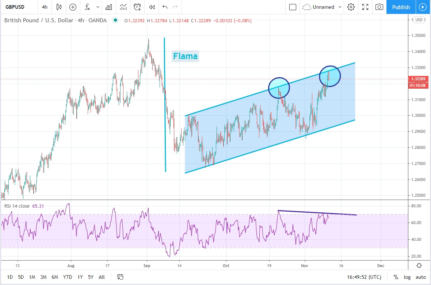431x285 pixels.
Task: Select the YTD date range
Action: (68, 277)
